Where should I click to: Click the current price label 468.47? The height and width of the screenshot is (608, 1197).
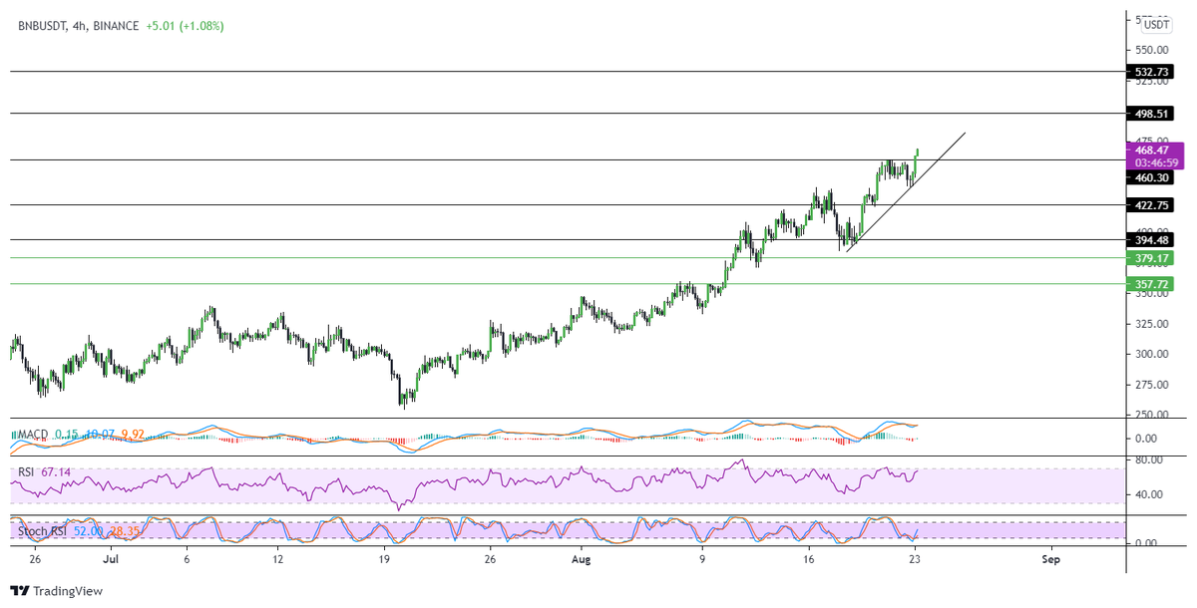(1154, 150)
